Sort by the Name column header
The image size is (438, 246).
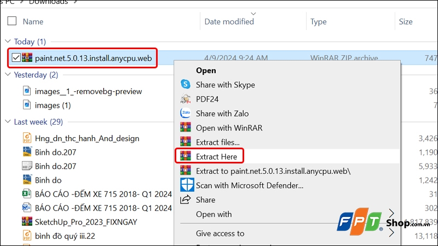[x=33, y=21]
